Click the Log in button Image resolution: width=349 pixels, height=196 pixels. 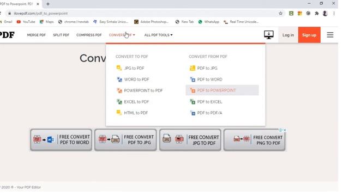tap(288, 35)
